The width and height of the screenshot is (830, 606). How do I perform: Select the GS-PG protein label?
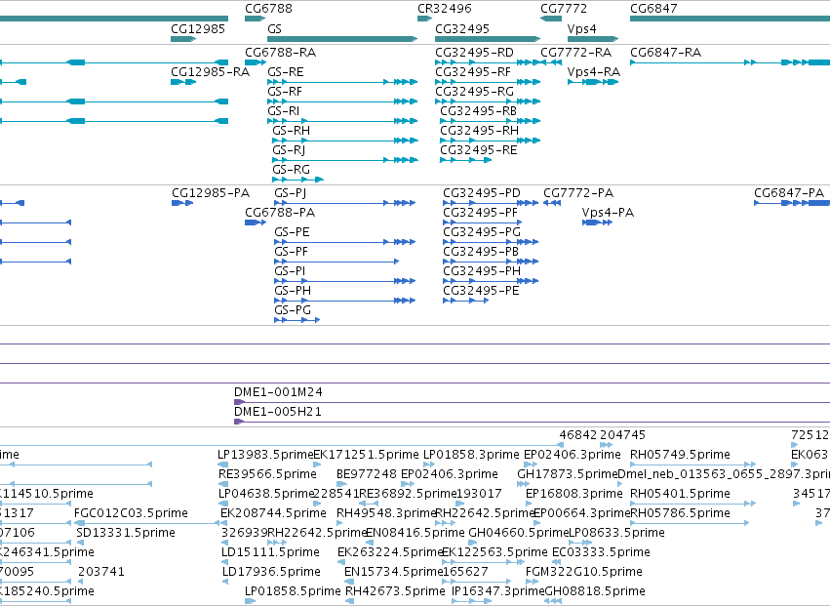tap(293, 310)
